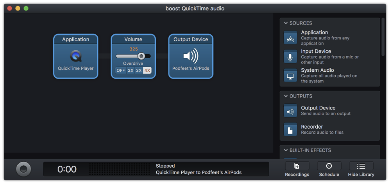Click the 0:00 timer display
390x184 pixels.
coord(67,169)
